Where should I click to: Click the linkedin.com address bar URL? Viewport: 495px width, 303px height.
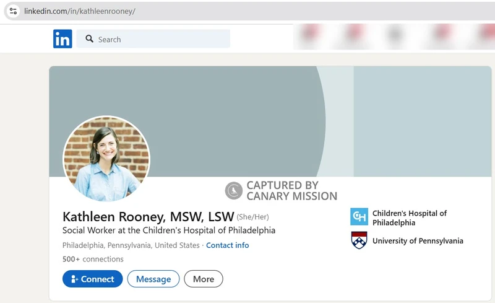coord(80,11)
